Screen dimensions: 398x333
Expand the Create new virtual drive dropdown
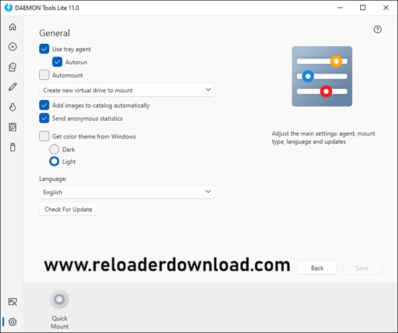pos(127,90)
